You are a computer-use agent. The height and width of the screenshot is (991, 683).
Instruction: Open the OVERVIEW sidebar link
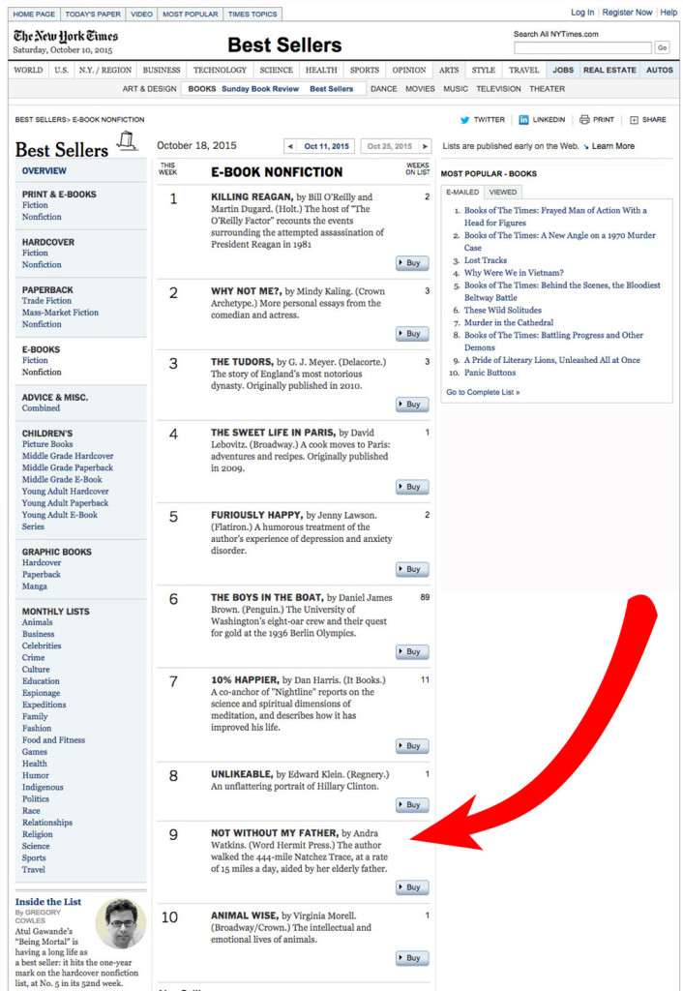45,171
